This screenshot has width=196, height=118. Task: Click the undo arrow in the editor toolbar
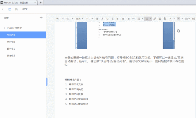pos(57,19)
